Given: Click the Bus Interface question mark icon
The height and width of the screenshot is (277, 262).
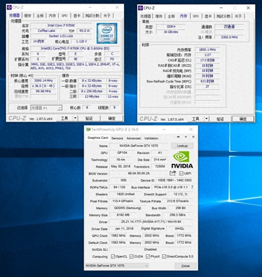Looking at the screenshot, I should (192, 187).
